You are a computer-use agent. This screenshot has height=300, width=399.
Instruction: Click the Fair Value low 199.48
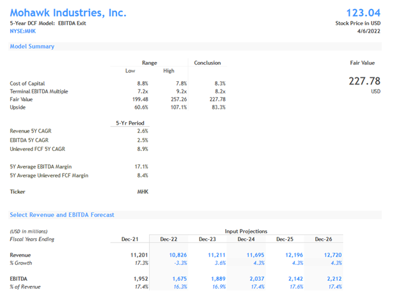pyautogui.click(x=140, y=99)
